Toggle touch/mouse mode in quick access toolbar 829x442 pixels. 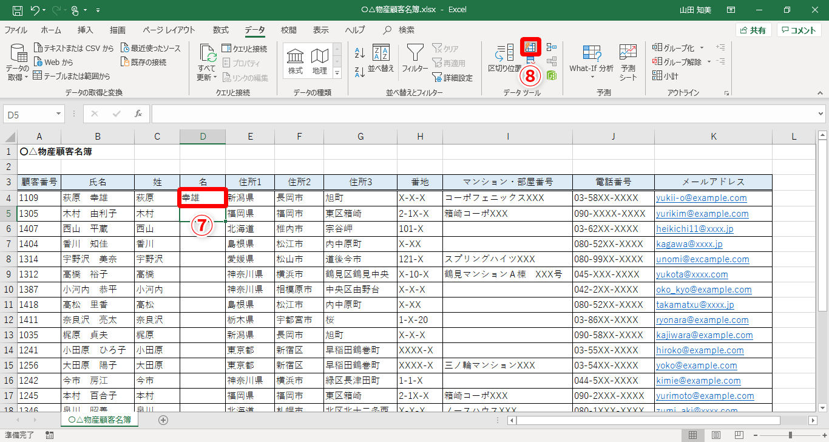75,10
